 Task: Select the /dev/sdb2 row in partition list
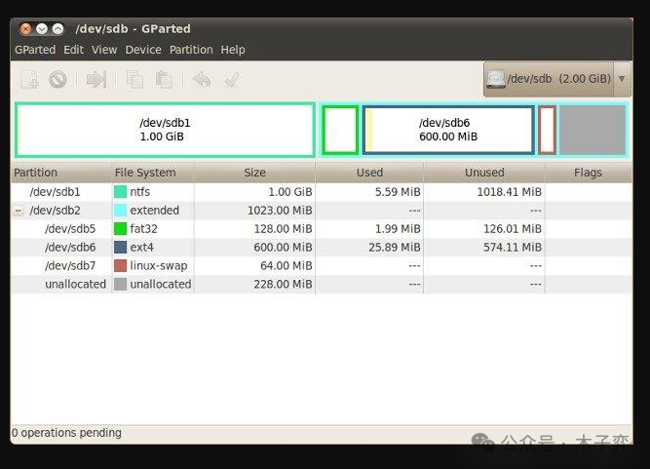[x=322, y=211]
